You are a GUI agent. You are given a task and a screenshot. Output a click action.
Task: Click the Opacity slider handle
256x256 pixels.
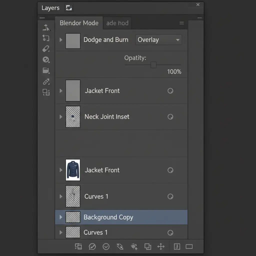pyautogui.click(x=153, y=65)
